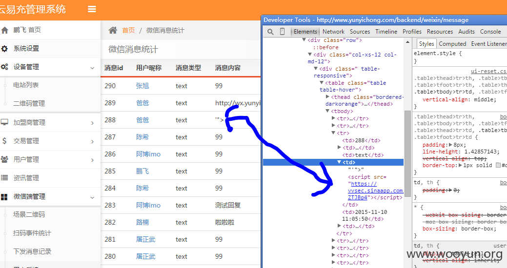Open the Profiles tab
Screen dimensions: 507x268
point(412,31)
